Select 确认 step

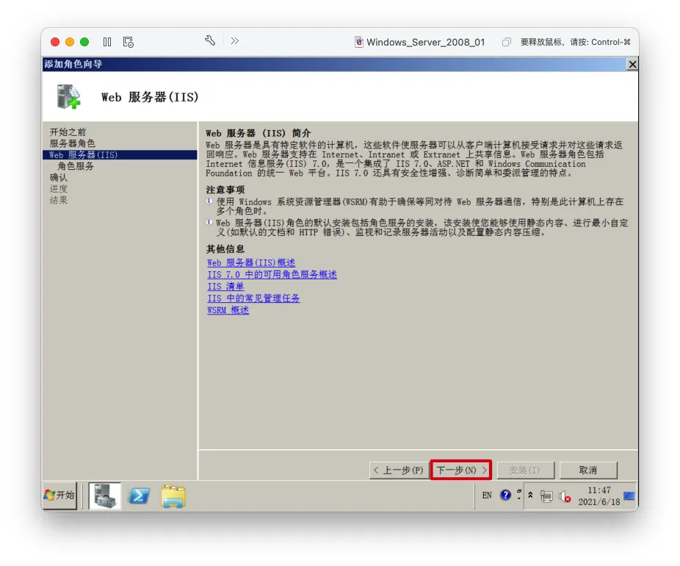pos(59,178)
